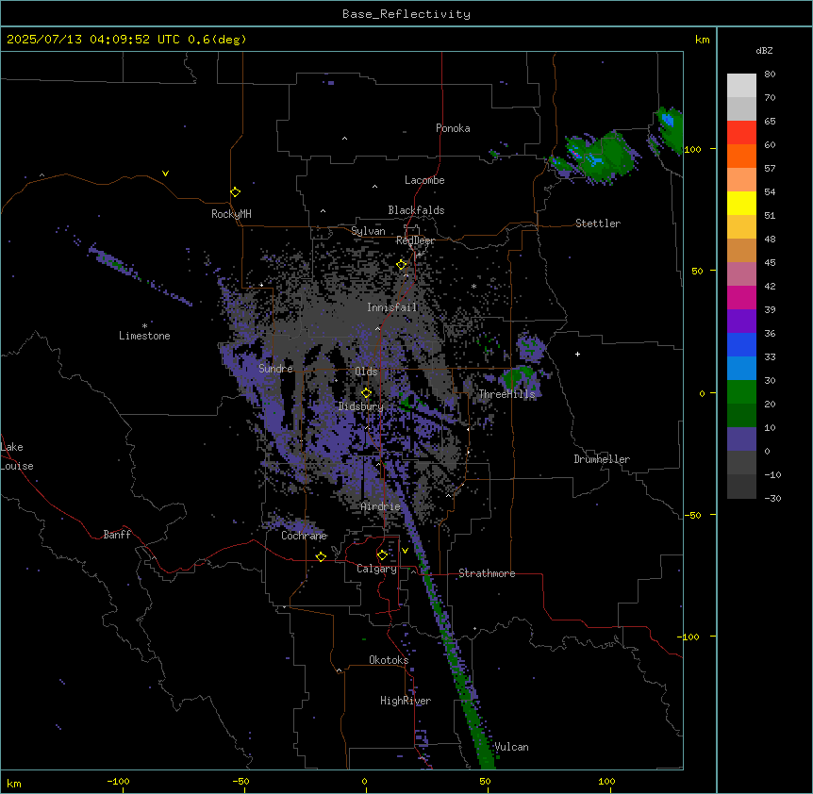Click the Stettler town label
Image resolution: width=813 pixels, height=794 pixels.
[x=598, y=223]
